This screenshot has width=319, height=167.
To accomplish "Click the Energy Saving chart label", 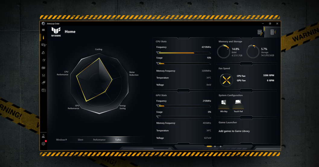I will pyautogui.click(x=123, y=107).
